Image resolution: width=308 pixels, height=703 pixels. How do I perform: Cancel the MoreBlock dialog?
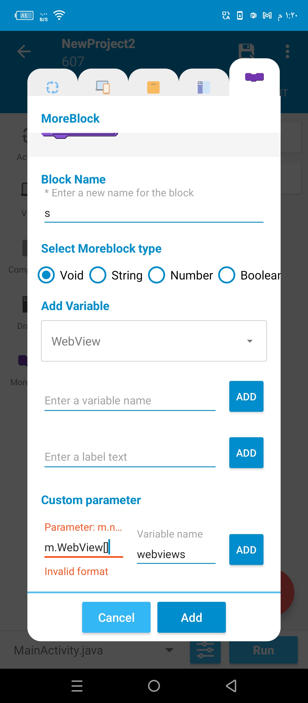point(116,617)
